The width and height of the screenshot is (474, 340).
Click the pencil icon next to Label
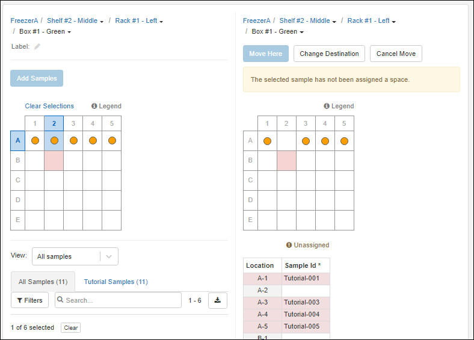click(37, 46)
